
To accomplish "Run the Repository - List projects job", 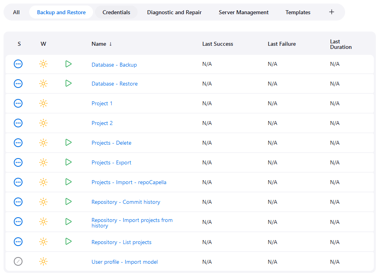I will (68, 242).
